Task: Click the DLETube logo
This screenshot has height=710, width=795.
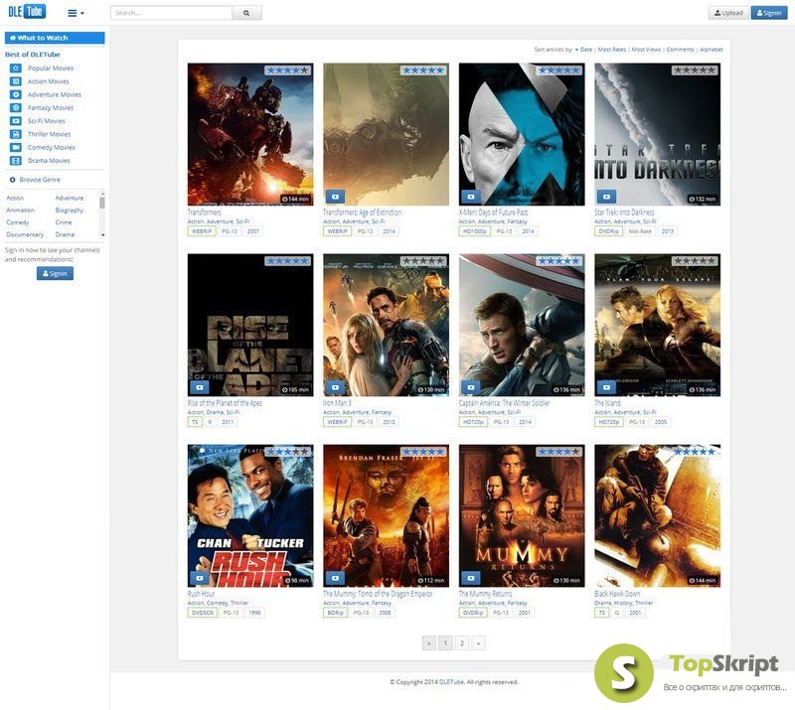Action: [27, 11]
